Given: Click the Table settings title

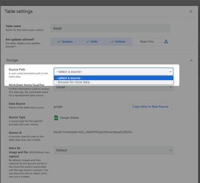Looking at the screenshot, I should tap(18, 11).
